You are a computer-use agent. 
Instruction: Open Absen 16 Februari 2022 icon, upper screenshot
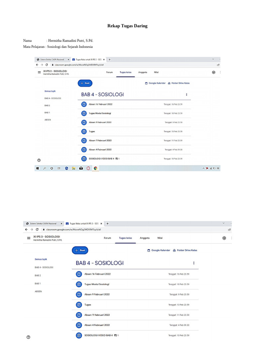click(84, 104)
